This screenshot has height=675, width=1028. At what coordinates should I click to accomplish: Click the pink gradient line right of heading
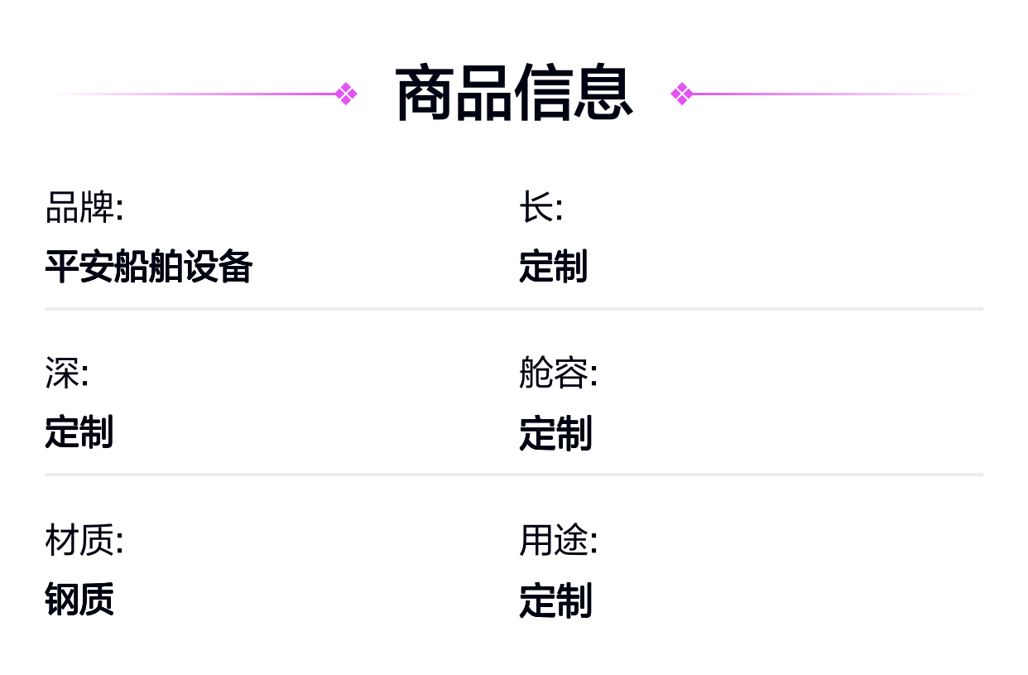click(x=828, y=94)
